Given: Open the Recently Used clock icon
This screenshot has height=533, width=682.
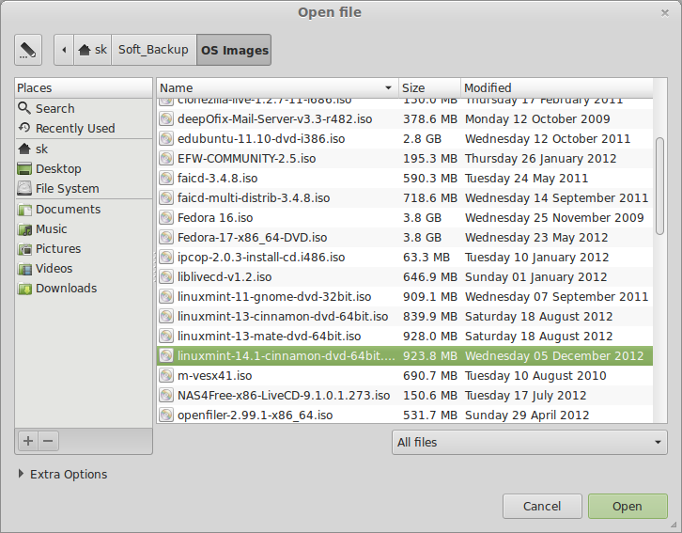Looking at the screenshot, I should point(24,128).
